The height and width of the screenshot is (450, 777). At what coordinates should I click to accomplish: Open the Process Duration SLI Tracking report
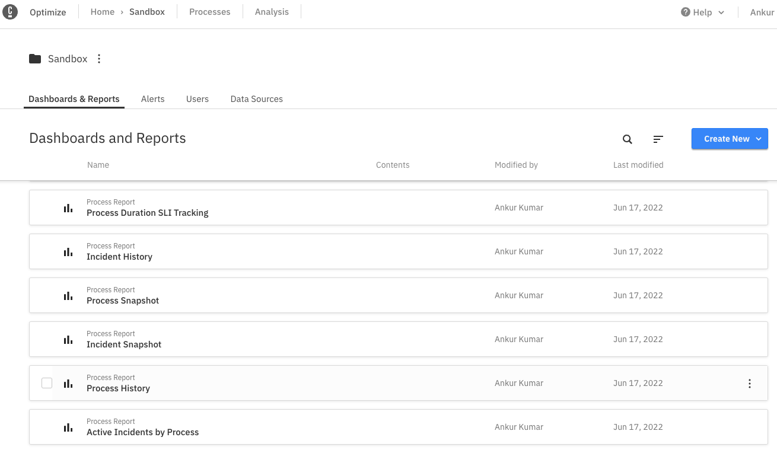tap(148, 213)
